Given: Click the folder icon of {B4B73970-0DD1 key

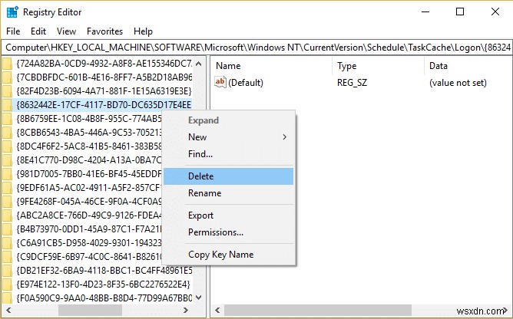Looking at the screenshot, I should (7, 229).
